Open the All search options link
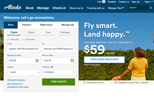Screen dimensions: 154x100 click(x=16, y=80)
